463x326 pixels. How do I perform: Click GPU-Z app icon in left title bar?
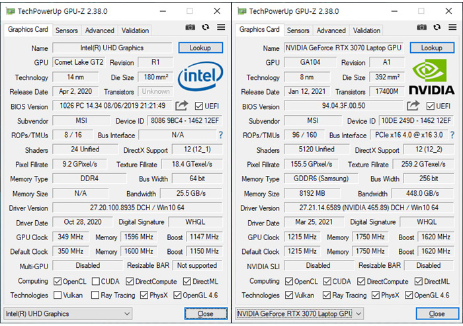tap(11, 11)
